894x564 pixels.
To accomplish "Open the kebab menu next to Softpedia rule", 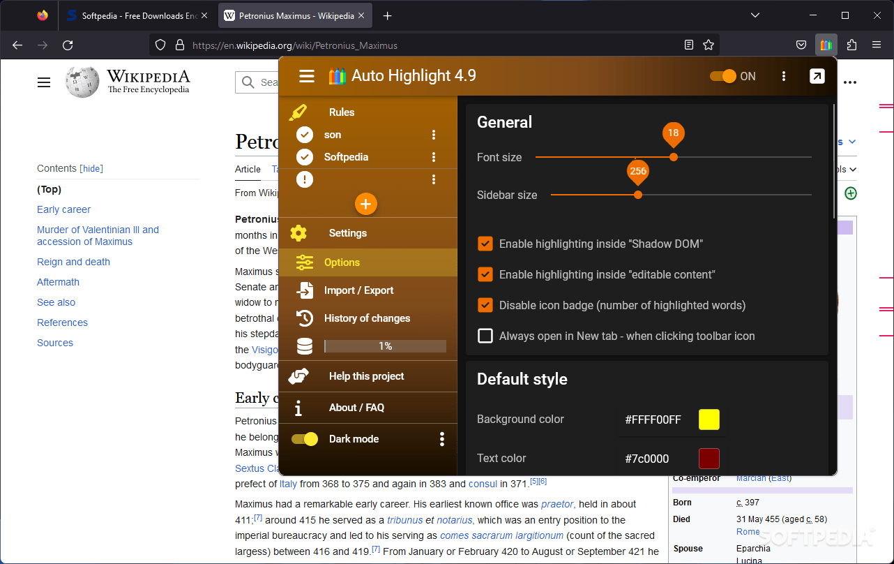I will pos(434,156).
